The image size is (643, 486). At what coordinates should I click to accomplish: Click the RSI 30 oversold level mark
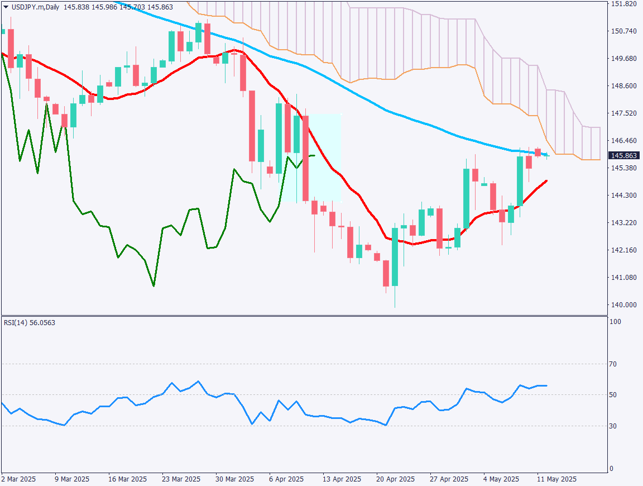point(613,425)
